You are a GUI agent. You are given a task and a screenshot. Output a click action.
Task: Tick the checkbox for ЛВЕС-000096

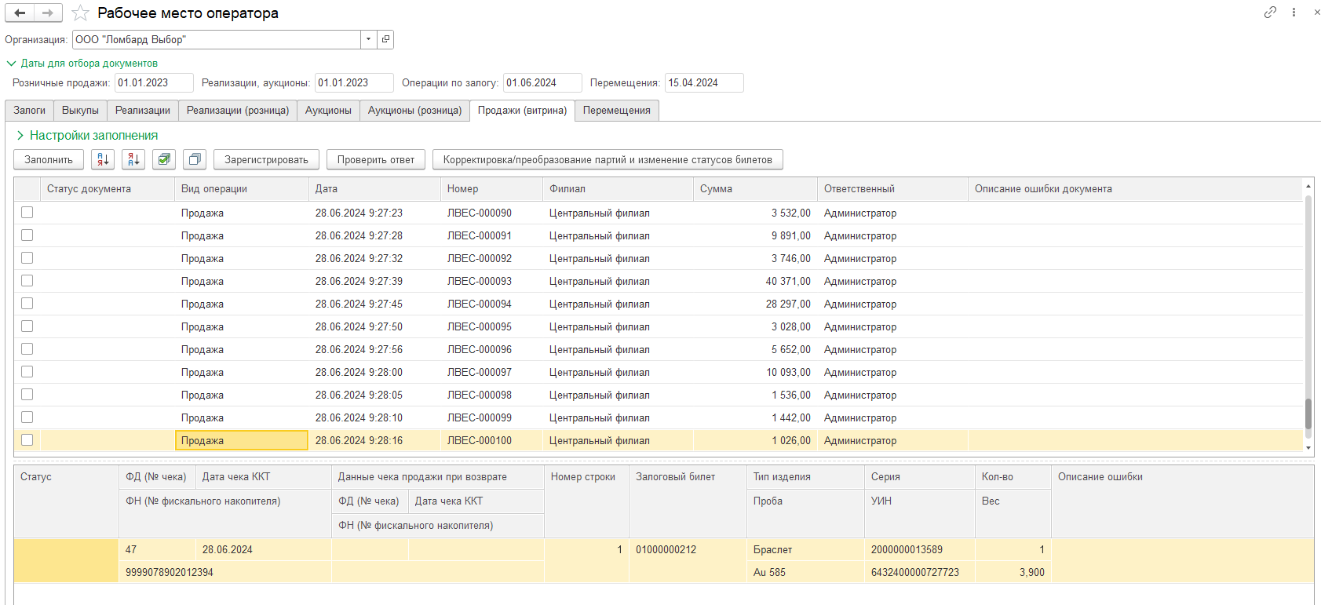tap(27, 349)
